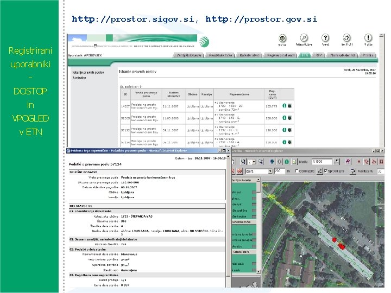
Task: Toggle second layer checkbox in Zemljiški kataster list
Action: 254,199
